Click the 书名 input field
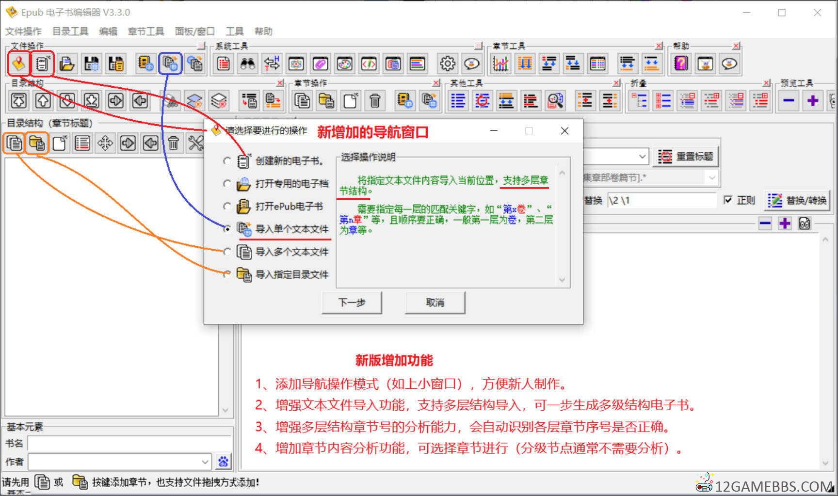Viewport: 838px width, 496px height. coord(129,443)
